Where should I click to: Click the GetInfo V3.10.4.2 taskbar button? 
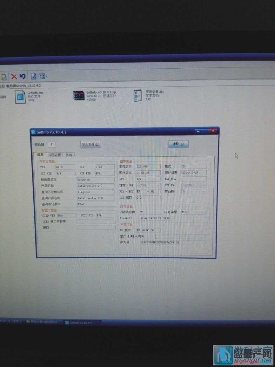tap(82, 323)
